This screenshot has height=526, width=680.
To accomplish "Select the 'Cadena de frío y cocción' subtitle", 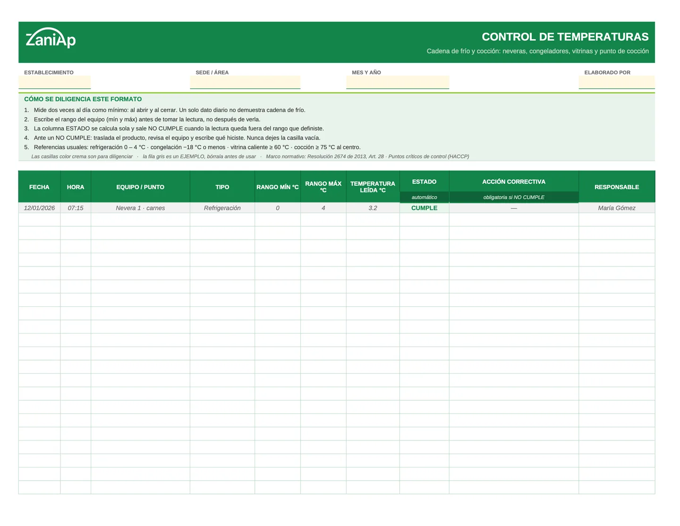I will pos(538,51).
